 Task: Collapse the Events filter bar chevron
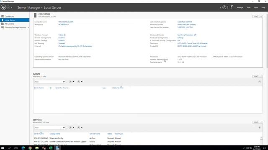260,82
